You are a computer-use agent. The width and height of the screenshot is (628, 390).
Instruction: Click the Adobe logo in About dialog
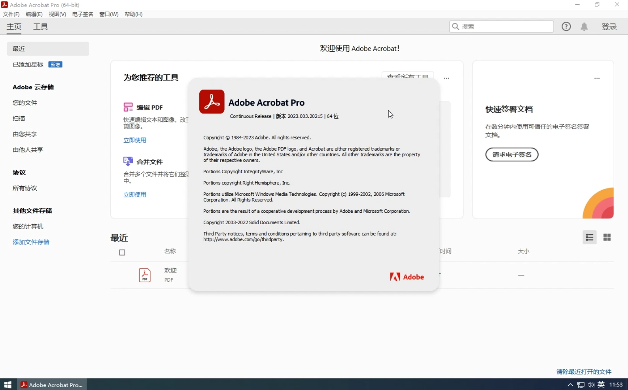coord(407,277)
